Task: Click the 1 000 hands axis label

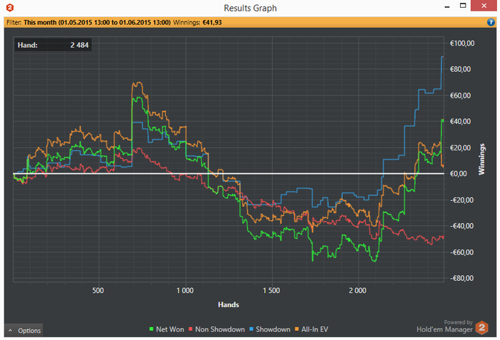Action: 185,290
